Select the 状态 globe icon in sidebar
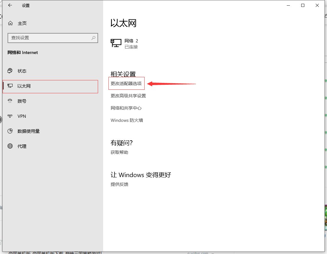327x254 pixels. (x=10, y=71)
